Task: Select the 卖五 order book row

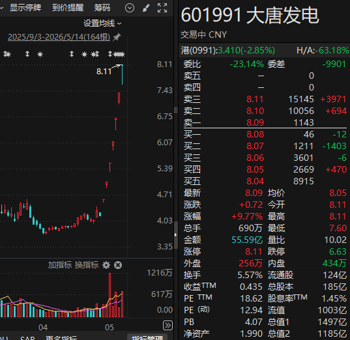Action: coord(265,76)
